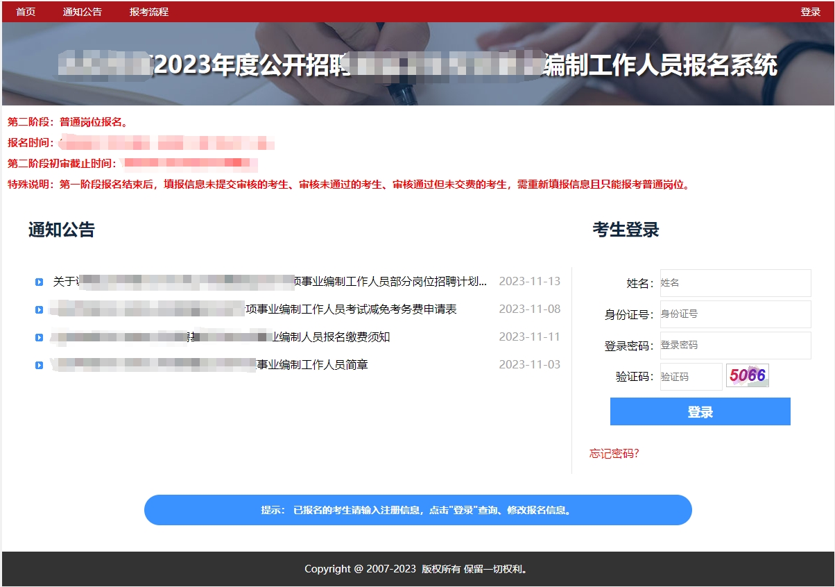Viewport: 835px width, 587px height.
Task: Click the arrow icon beside 2023-11-13 notice
Action: coord(40,282)
